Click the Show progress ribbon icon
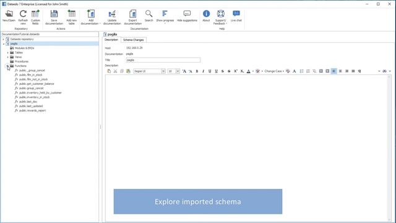 [x=165, y=14]
